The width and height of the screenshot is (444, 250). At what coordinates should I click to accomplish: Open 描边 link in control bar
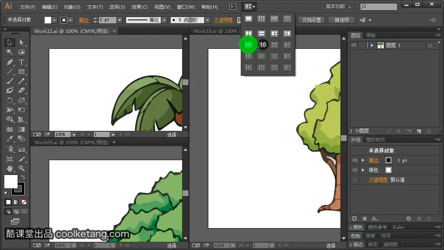tap(84, 20)
